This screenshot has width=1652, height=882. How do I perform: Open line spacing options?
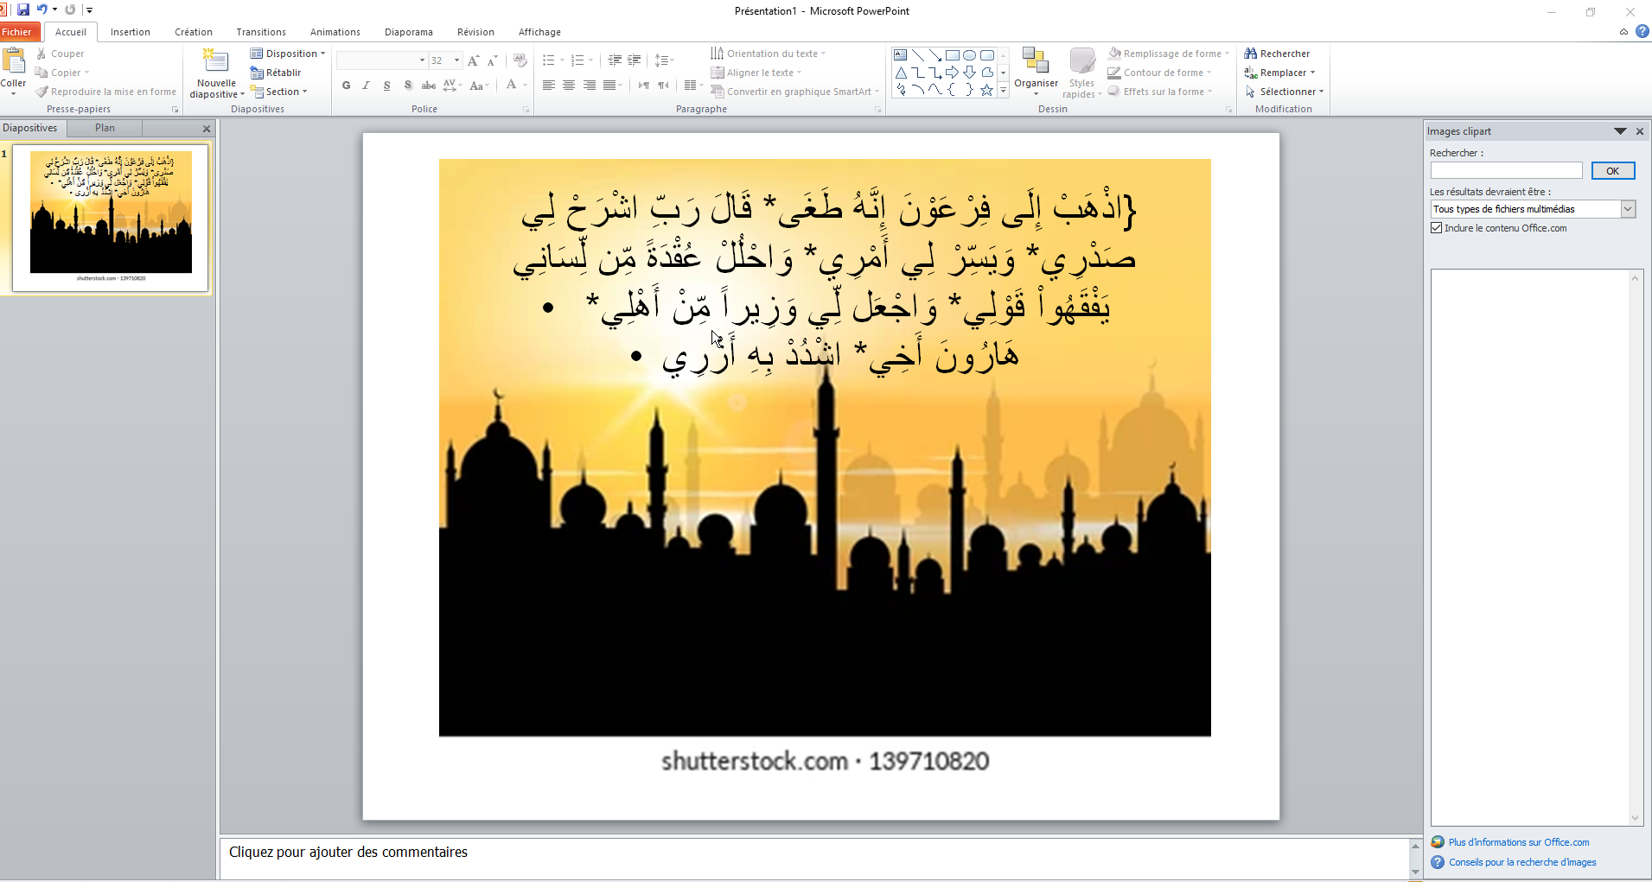[663, 60]
